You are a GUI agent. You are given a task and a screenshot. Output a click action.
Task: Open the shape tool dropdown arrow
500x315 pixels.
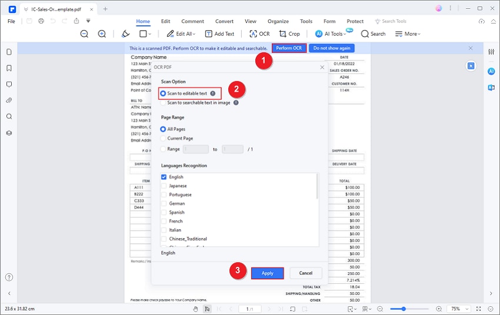click(x=150, y=34)
